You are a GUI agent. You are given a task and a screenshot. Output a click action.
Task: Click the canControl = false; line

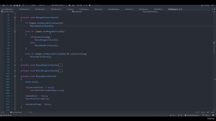click(36, 96)
